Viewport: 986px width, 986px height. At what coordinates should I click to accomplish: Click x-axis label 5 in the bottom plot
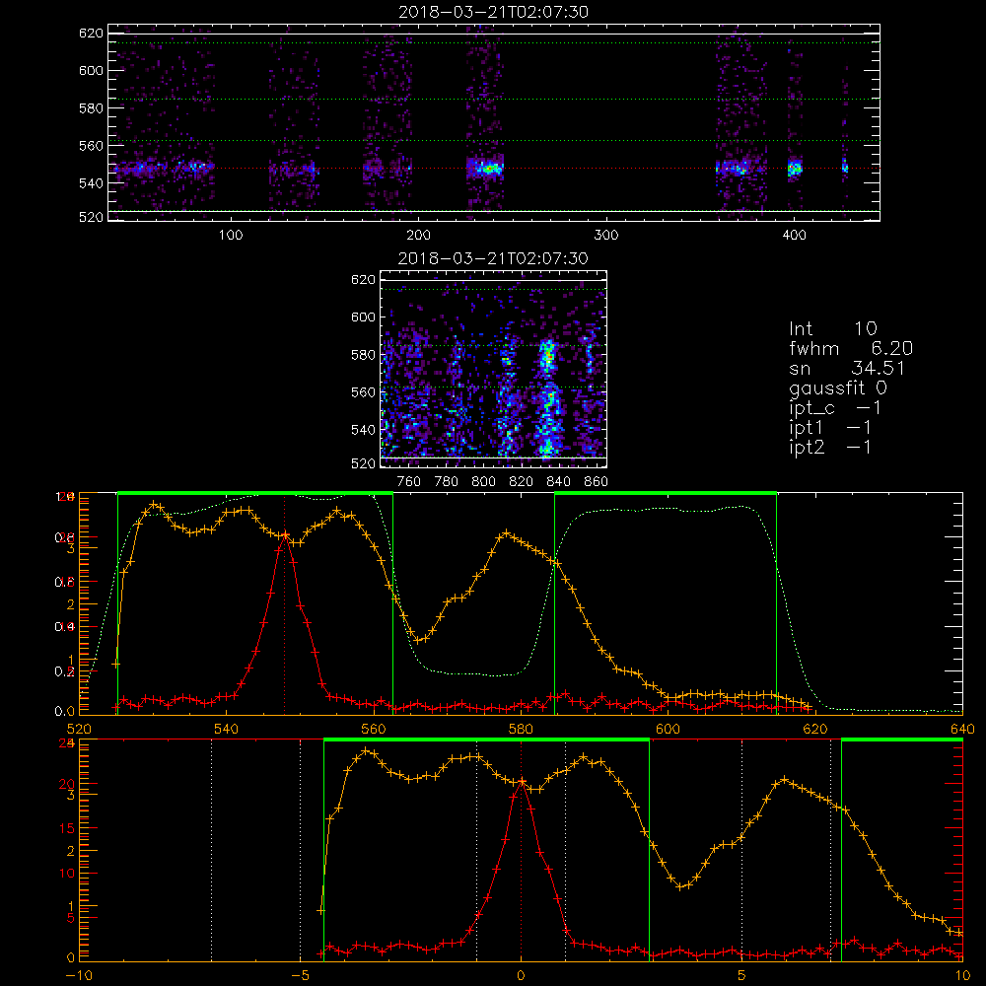click(x=742, y=975)
